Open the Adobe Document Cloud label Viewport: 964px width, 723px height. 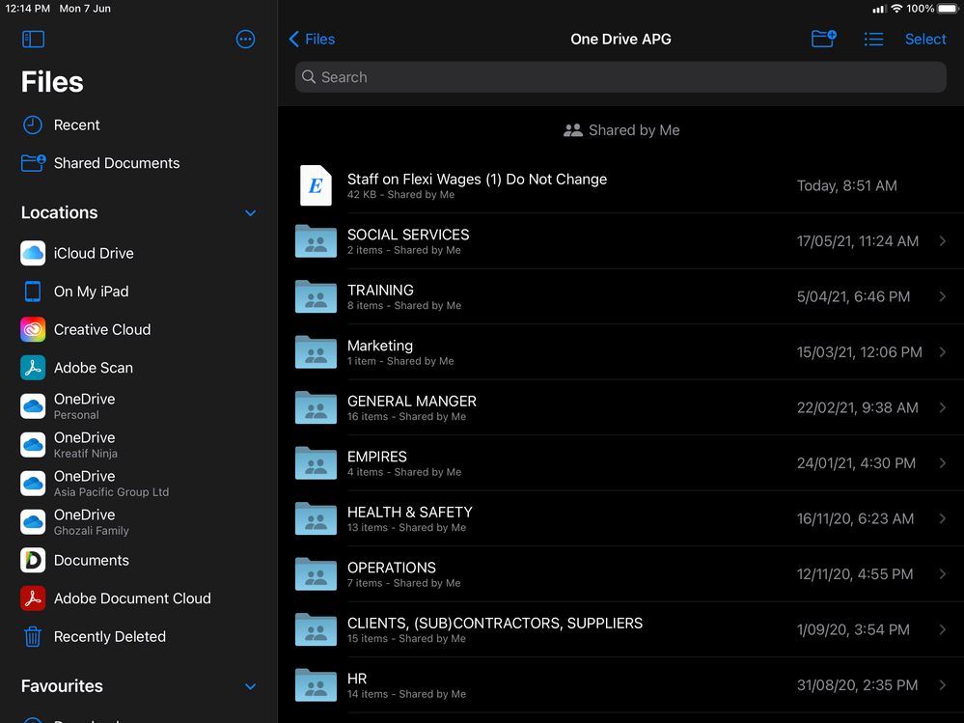(132, 598)
